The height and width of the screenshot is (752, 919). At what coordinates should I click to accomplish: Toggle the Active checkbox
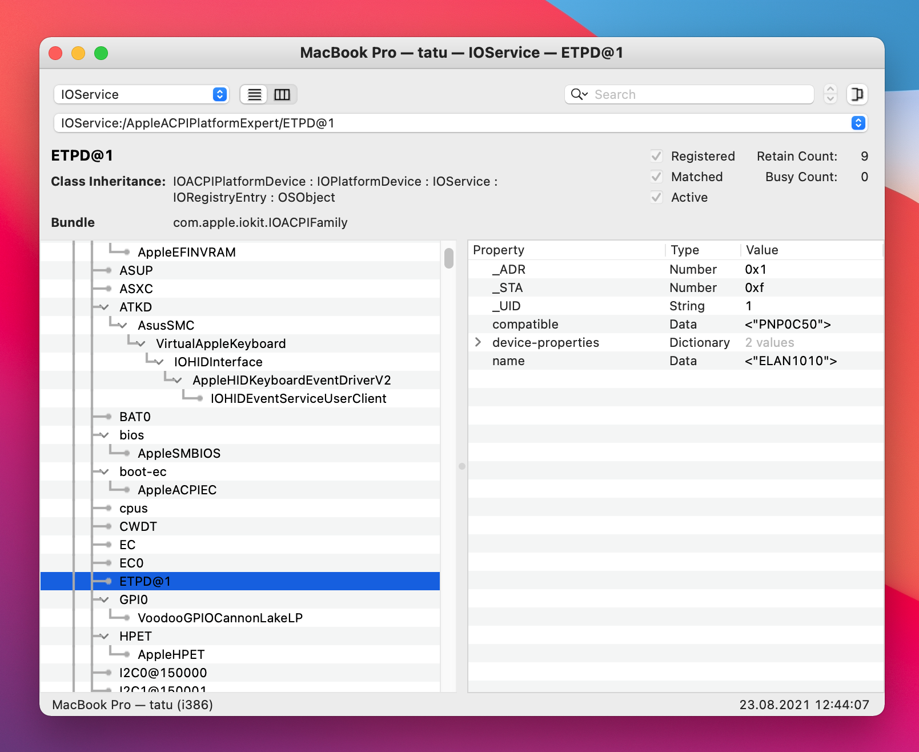[656, 197]
